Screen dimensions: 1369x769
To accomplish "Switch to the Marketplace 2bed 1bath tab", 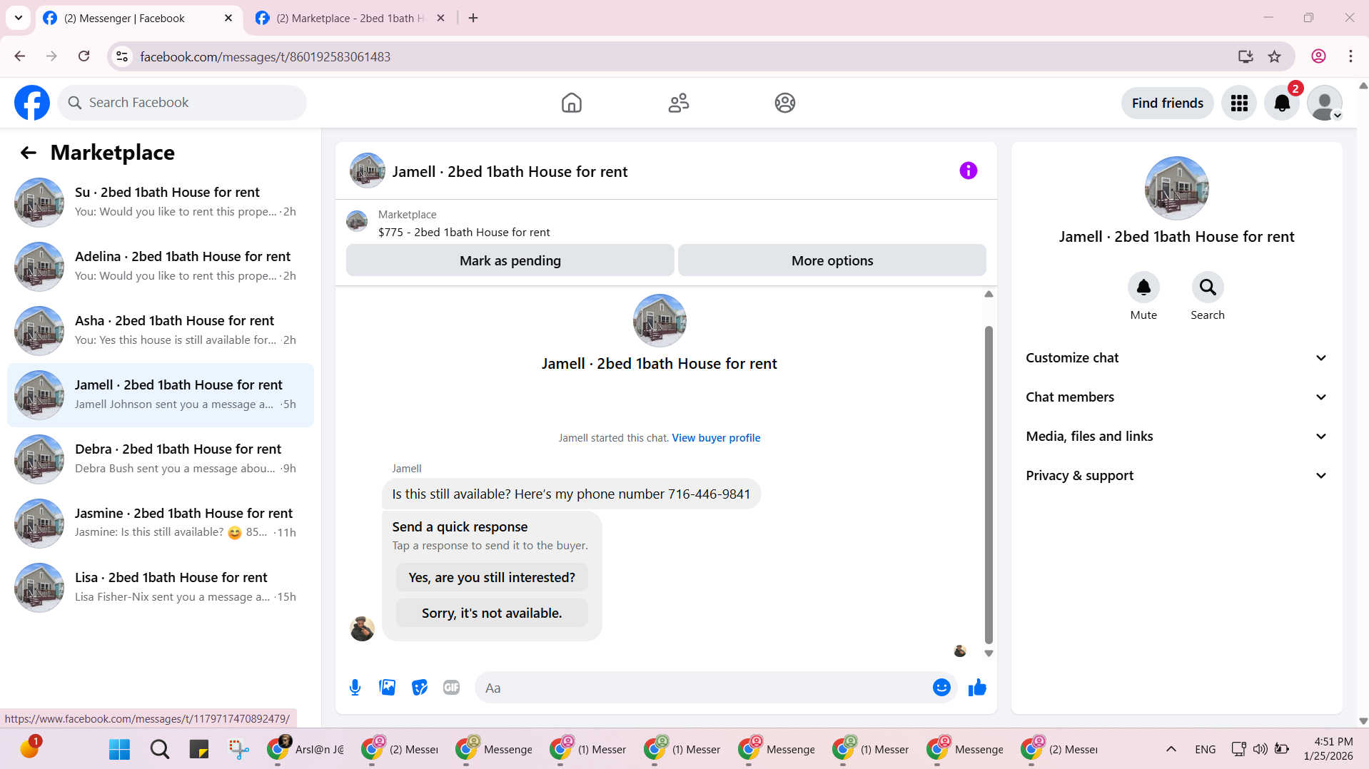I will point(350,19).
